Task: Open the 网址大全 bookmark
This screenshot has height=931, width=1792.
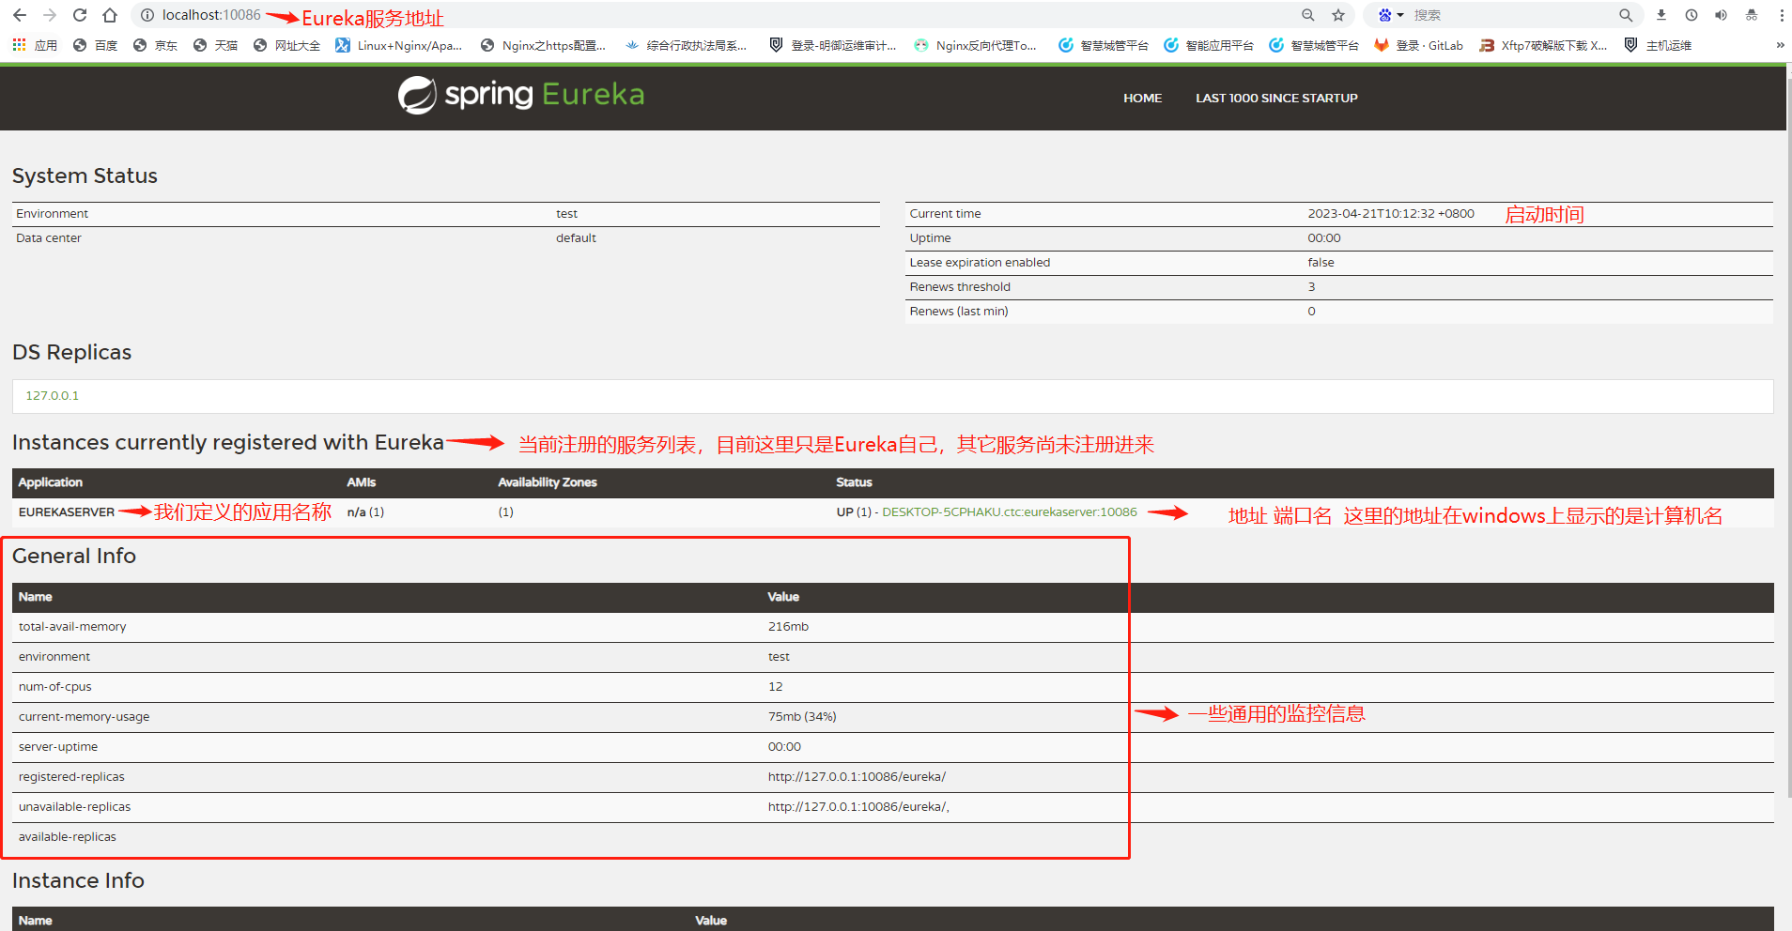Action: (x=286, y=45)
